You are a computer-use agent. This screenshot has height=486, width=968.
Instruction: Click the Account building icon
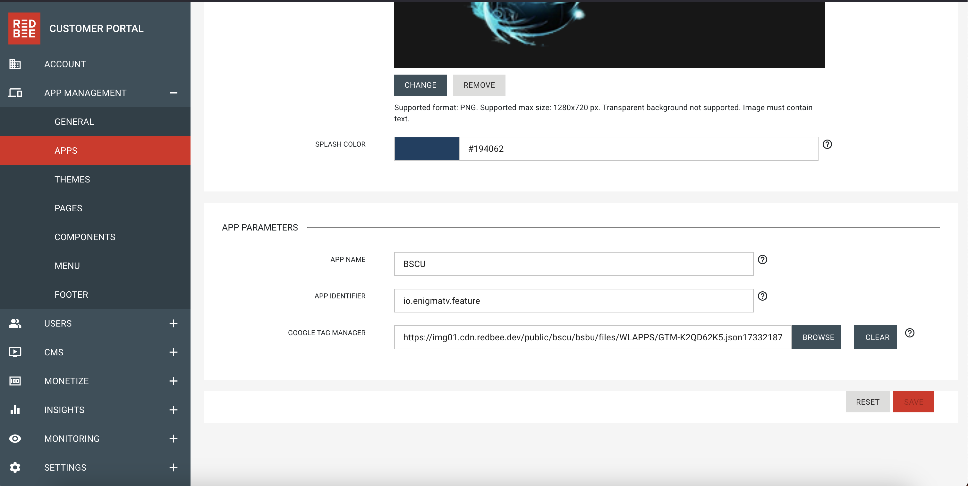tap(15, 64)
